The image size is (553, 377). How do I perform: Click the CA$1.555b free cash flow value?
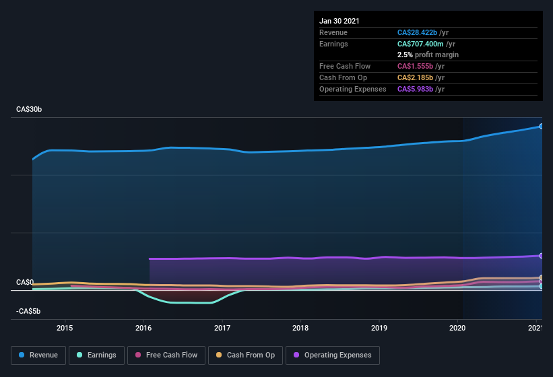(x=415, y=66)
